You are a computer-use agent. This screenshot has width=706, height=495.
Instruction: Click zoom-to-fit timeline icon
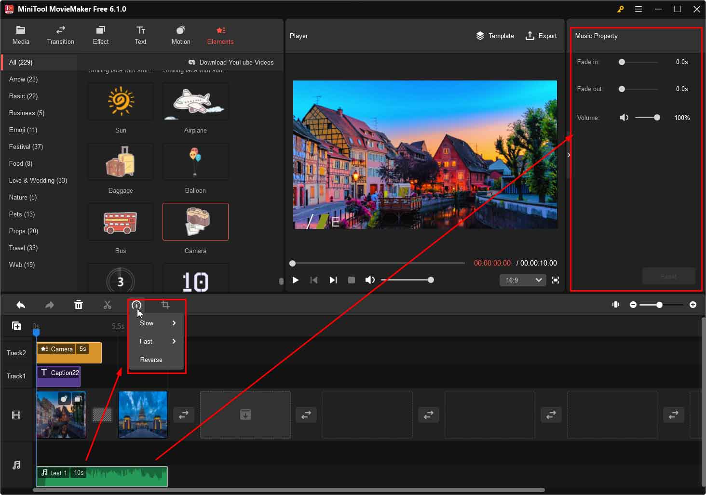616,305
